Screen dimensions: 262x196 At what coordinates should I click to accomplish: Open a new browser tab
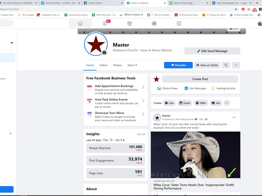click(257, 3)
